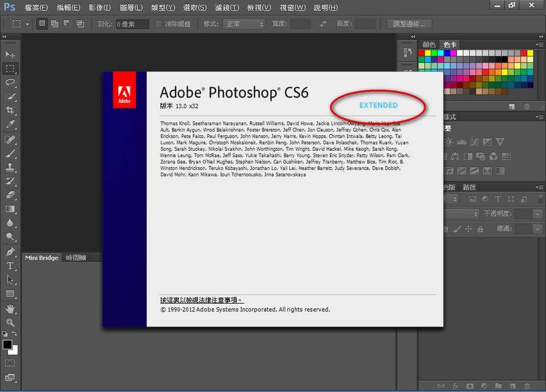The height and width of the screenshot is (392, 546).
Task: Select the Hand tool
Action: click(x=10, y=308)
